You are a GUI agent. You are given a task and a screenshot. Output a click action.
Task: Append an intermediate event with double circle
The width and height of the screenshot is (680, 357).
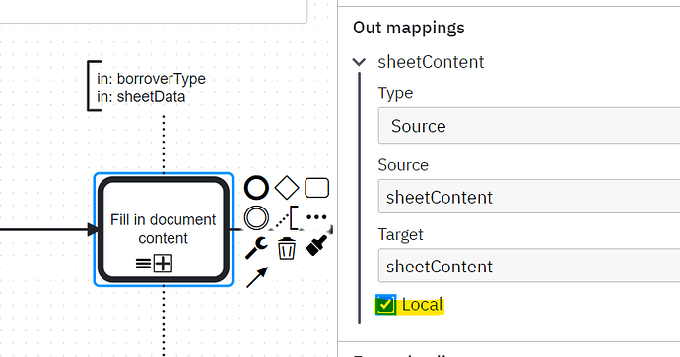point(256,217)
